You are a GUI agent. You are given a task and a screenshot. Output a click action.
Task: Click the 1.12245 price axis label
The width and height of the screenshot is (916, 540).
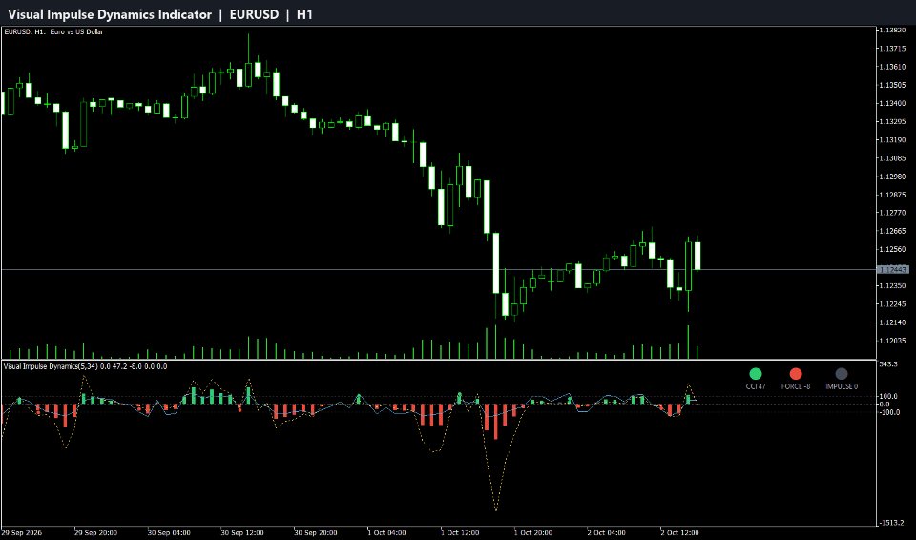tap(893, 304)
